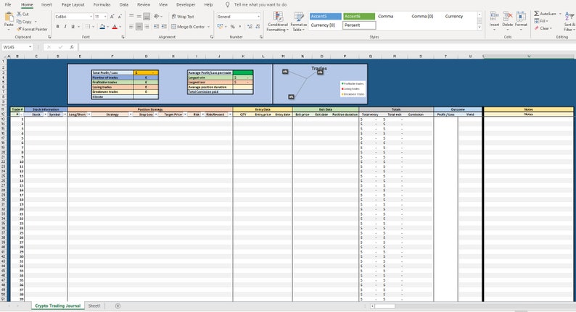Screen dimensions: 576x312
Task: Apply cell borders using Borders icon
Action: 88,26
